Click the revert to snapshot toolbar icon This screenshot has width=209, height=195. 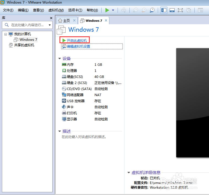(x=144, y=10)
